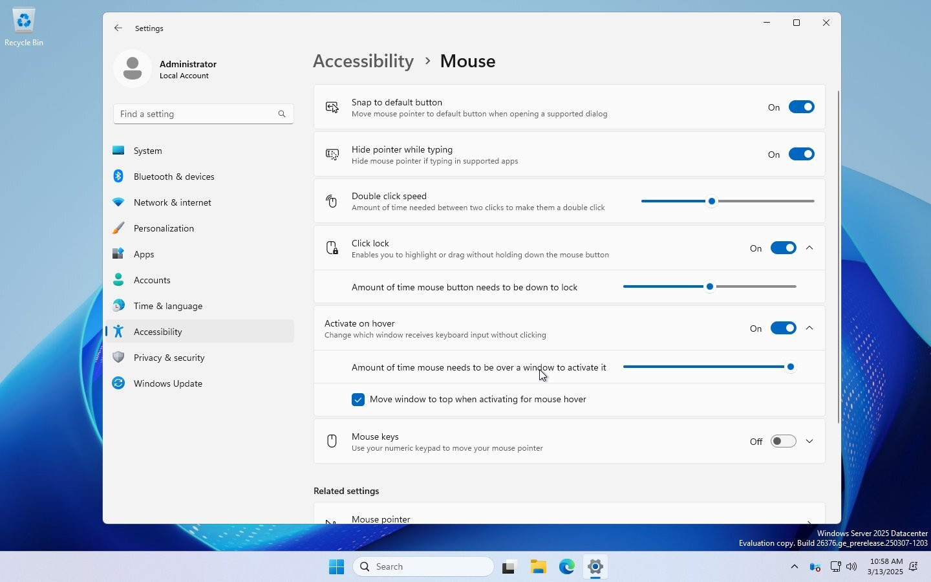Click the Privacy & security shield icon
The image size is (931, 582).
118,357
